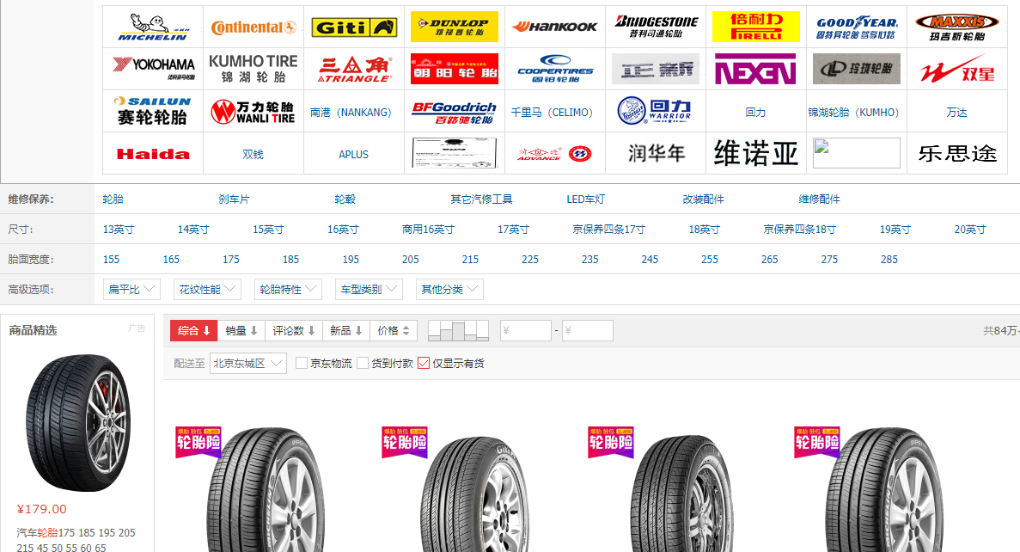1020x552 pixels.
Task: Select the Goodyear brand logo
Action: pos(857,27)
